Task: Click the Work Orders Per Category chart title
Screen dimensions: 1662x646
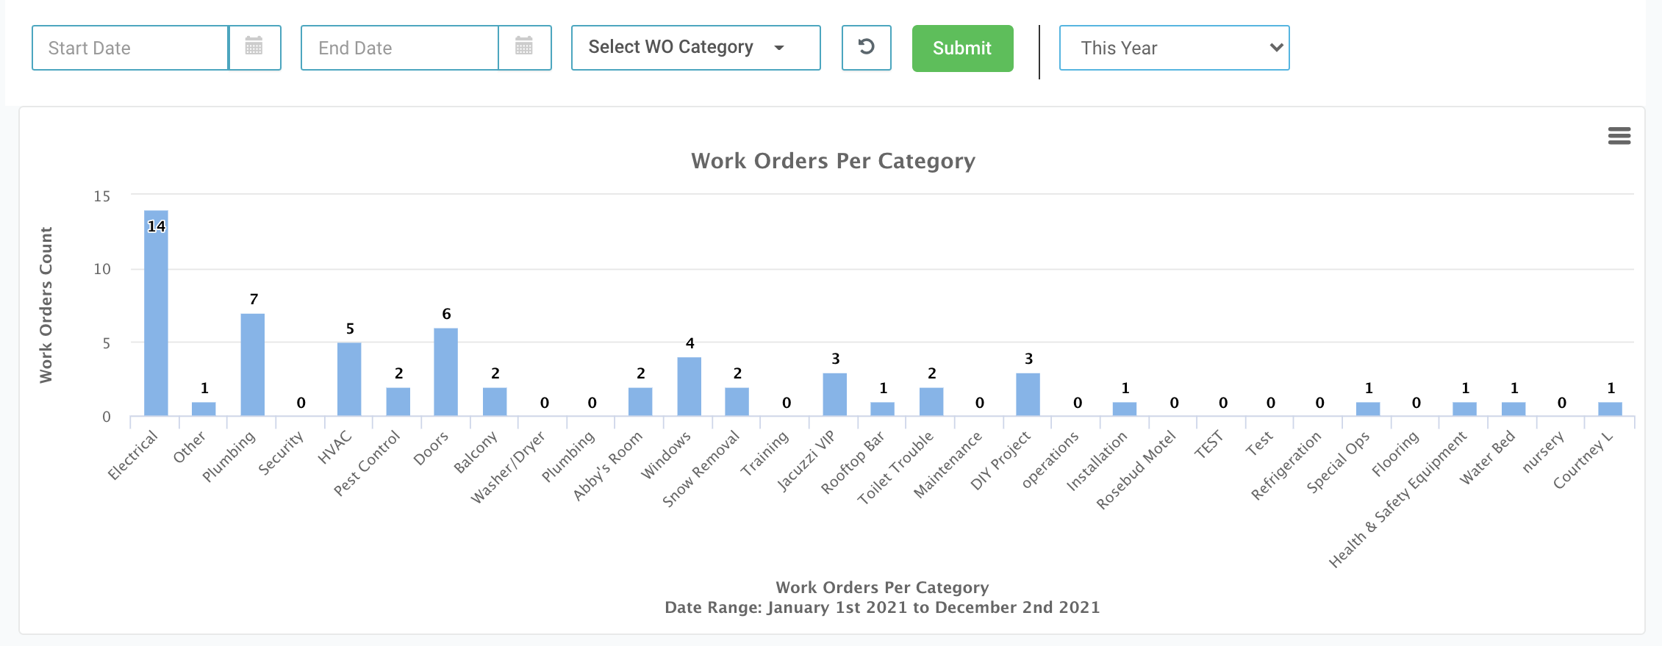Action: pos(833,161)
